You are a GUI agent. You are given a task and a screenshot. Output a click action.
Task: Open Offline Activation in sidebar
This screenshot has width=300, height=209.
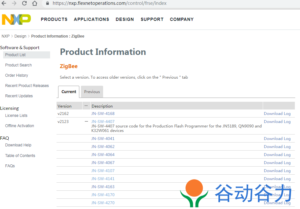[x=20, y=126]
